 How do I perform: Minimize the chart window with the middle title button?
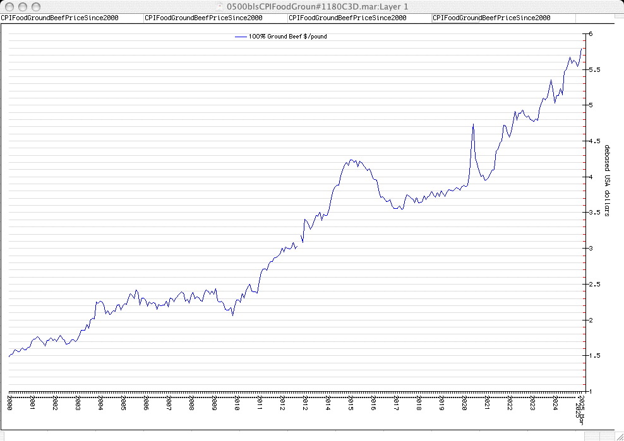[23, 7]
